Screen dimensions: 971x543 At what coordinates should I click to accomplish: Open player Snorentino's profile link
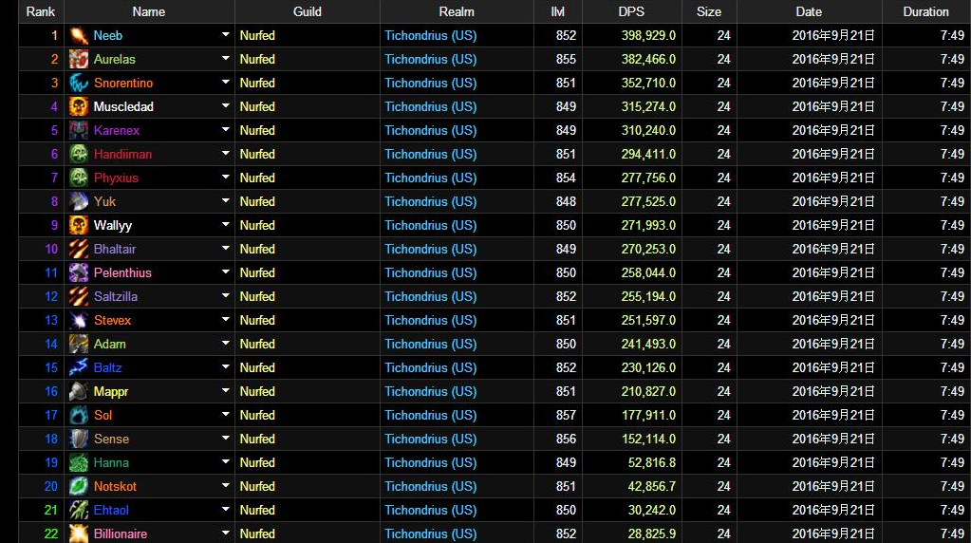[x=123, y=83]
